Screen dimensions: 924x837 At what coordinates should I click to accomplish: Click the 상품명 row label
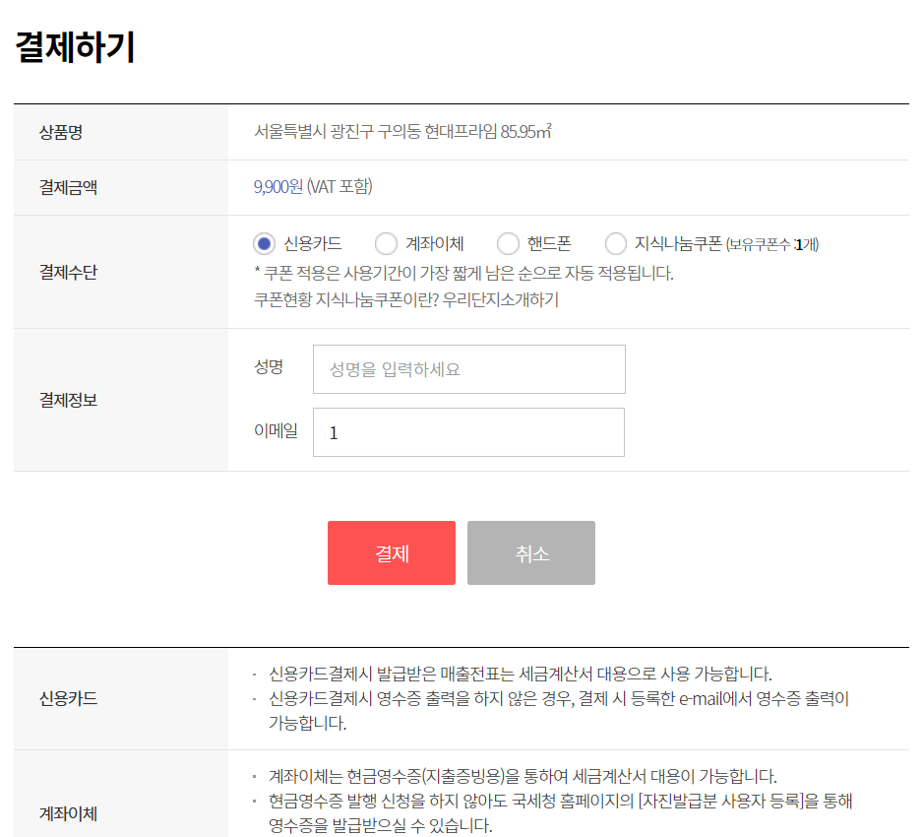[59, 132]
